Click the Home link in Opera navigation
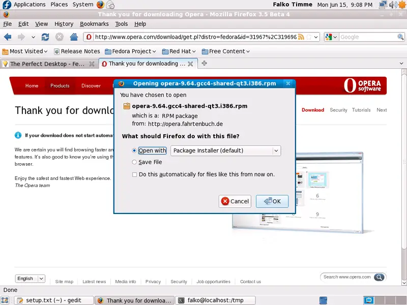 (32, 85)
